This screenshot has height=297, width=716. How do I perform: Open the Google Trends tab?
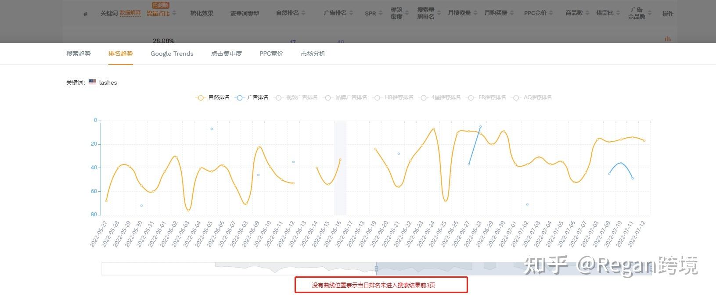pos(172,54)
